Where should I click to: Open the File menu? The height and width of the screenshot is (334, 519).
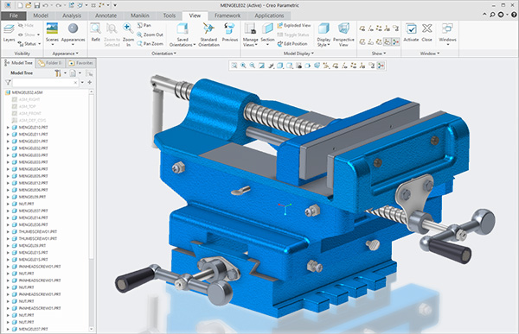14,16
